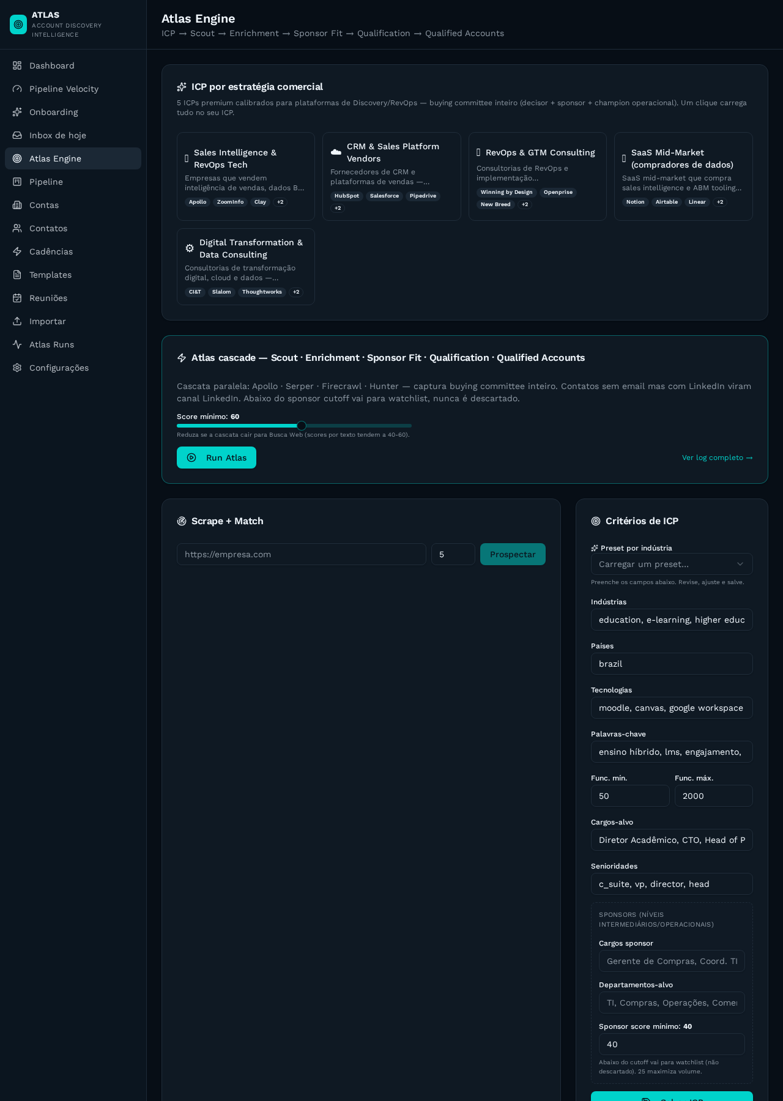Open the Ver log completo link
This screenshot has height=1101, width=783.
pos(718,458)
